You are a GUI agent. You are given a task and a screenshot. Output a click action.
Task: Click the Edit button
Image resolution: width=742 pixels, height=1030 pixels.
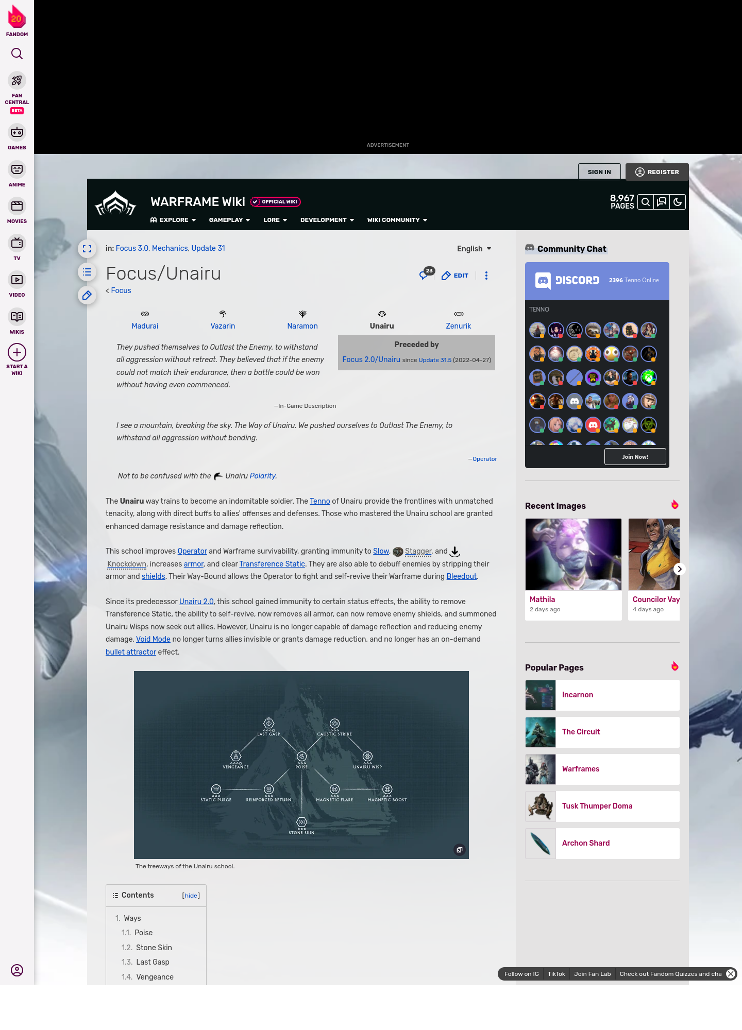455,276
